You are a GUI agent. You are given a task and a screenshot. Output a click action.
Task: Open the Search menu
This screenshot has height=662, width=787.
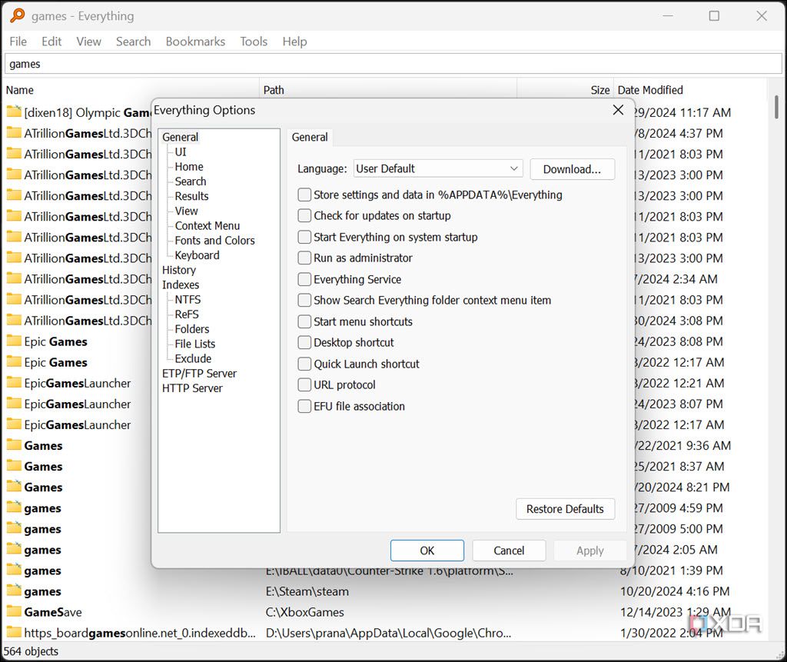pos(133,42)
